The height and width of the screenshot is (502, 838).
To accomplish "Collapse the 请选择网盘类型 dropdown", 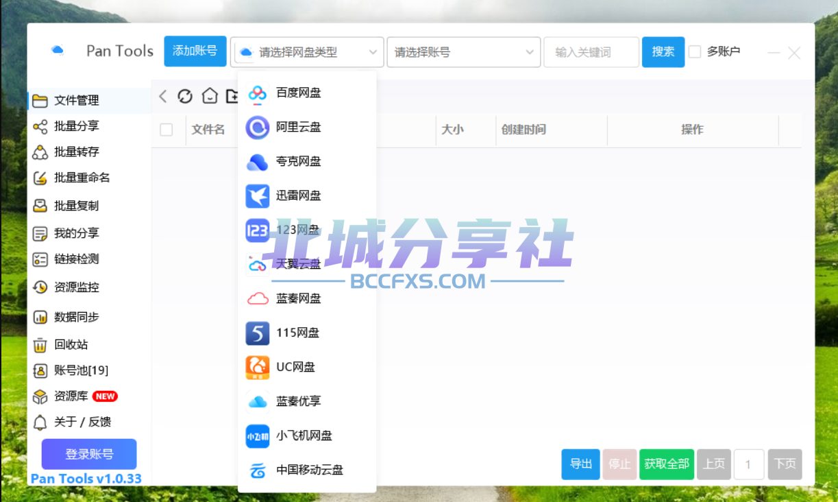I will coord(307,52).
